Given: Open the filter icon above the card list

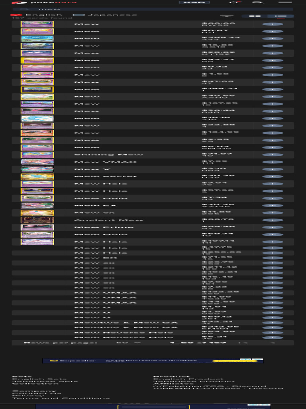Looking at the screenshot, I should point(227,16).
